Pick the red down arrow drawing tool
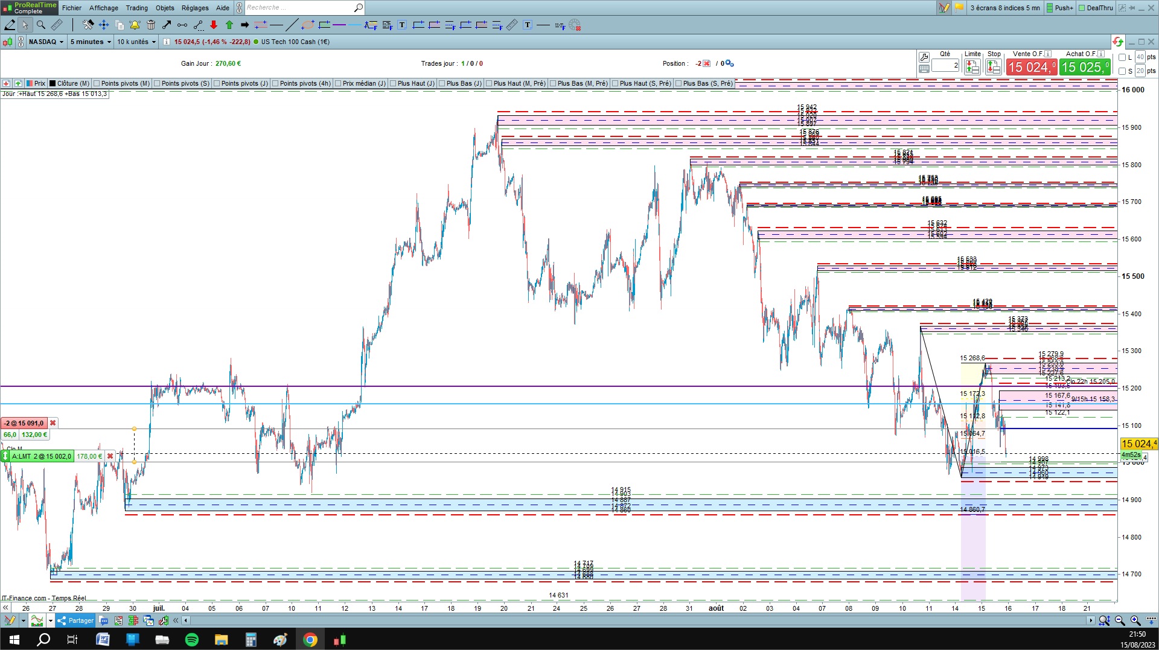The height and width of the screenshot is (650, 1159). 214,25
